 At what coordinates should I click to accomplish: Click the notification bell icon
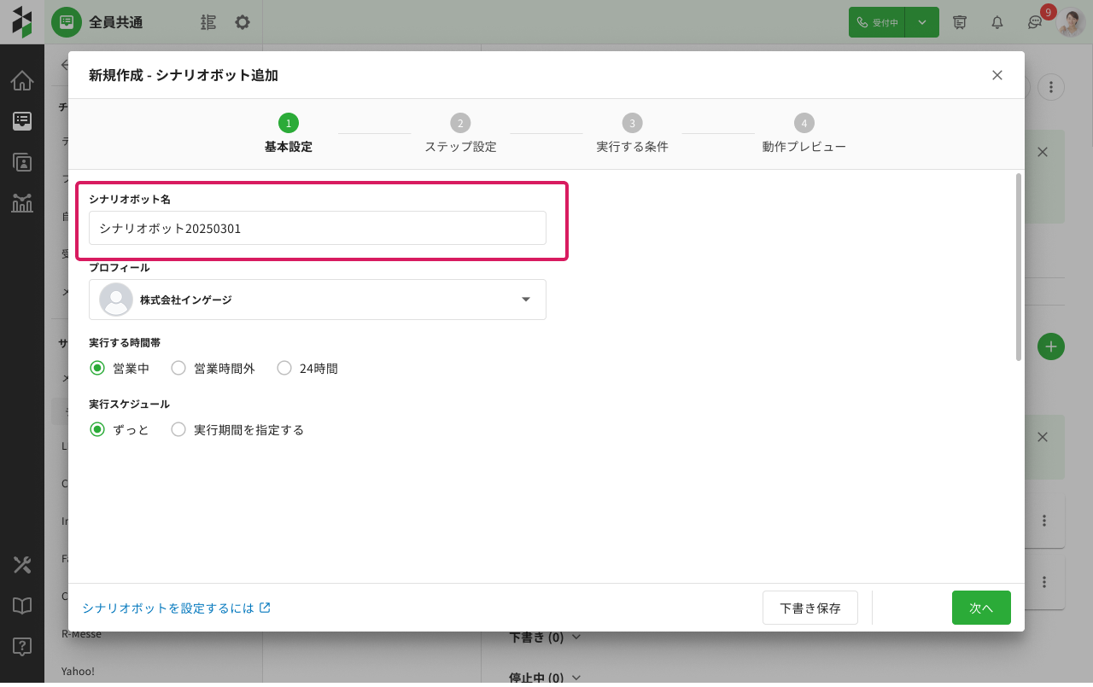[x=997, y=22]
